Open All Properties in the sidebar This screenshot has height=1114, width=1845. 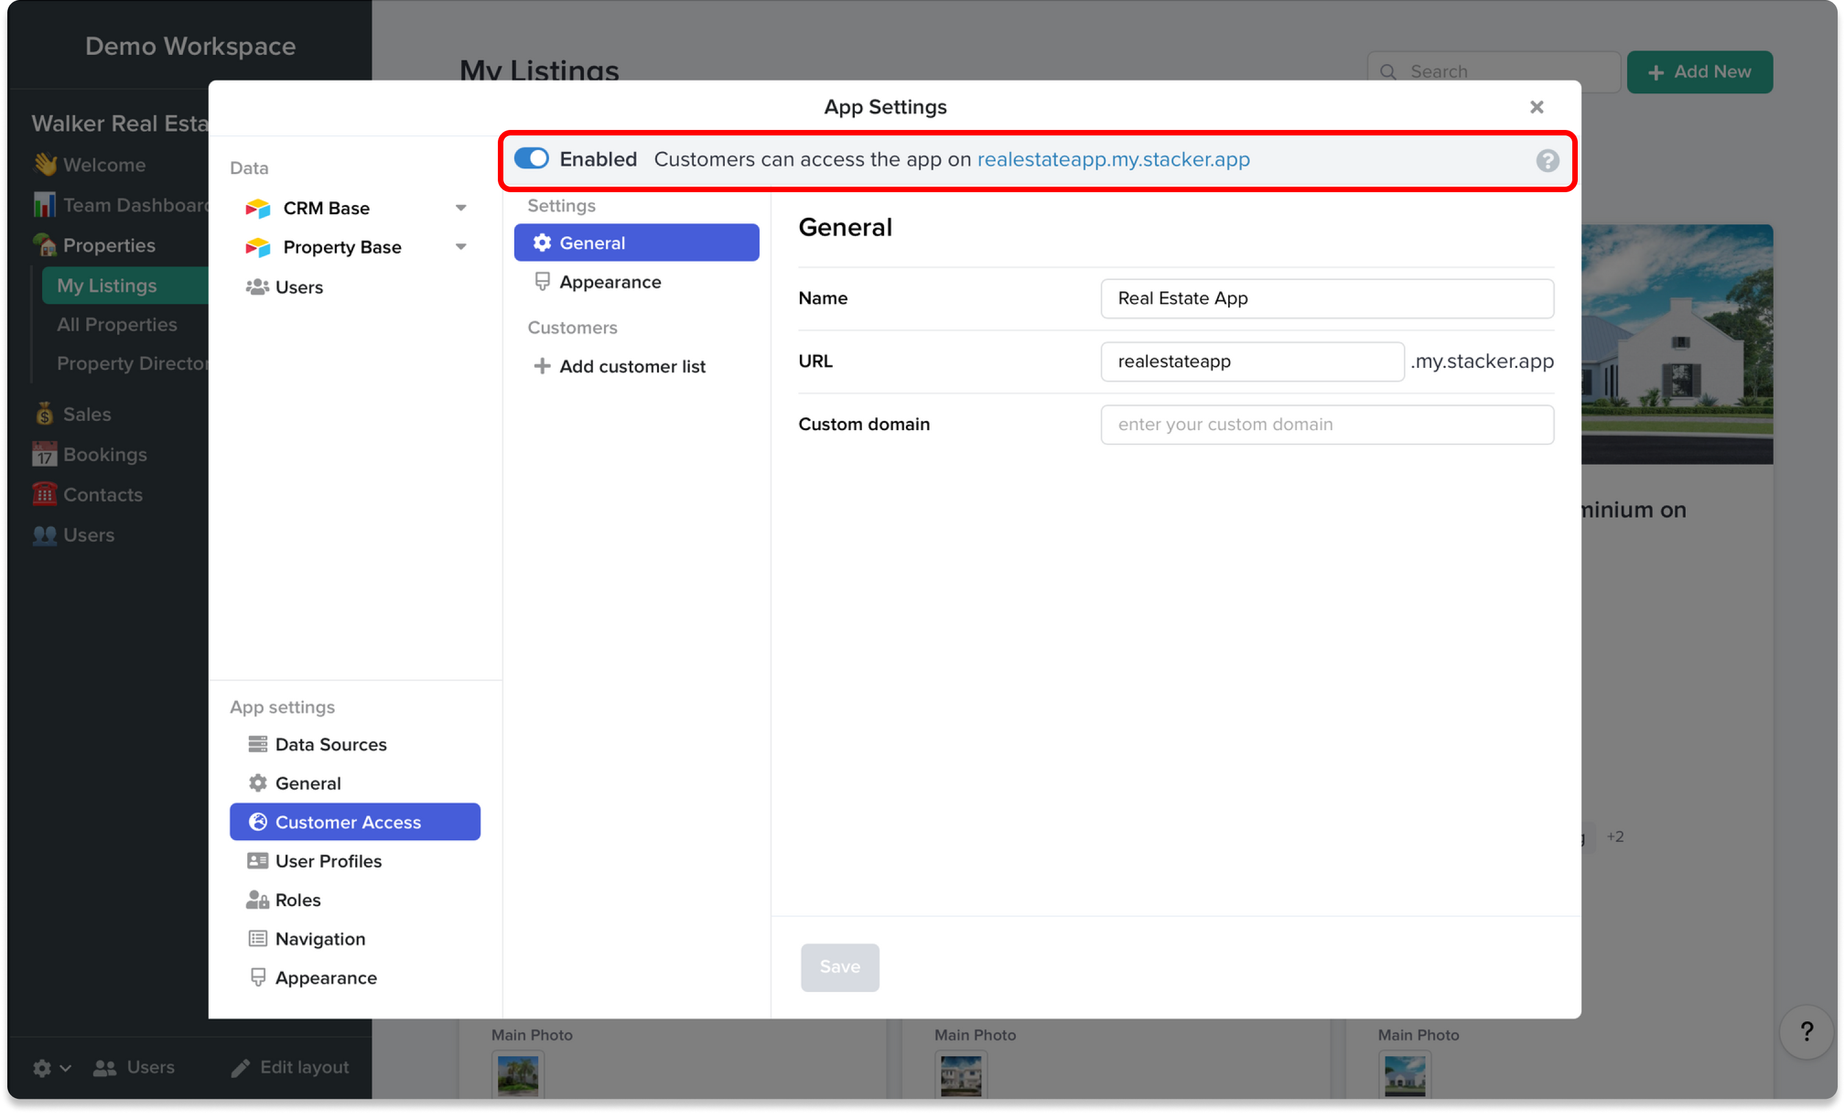click(x=117, y=324)
